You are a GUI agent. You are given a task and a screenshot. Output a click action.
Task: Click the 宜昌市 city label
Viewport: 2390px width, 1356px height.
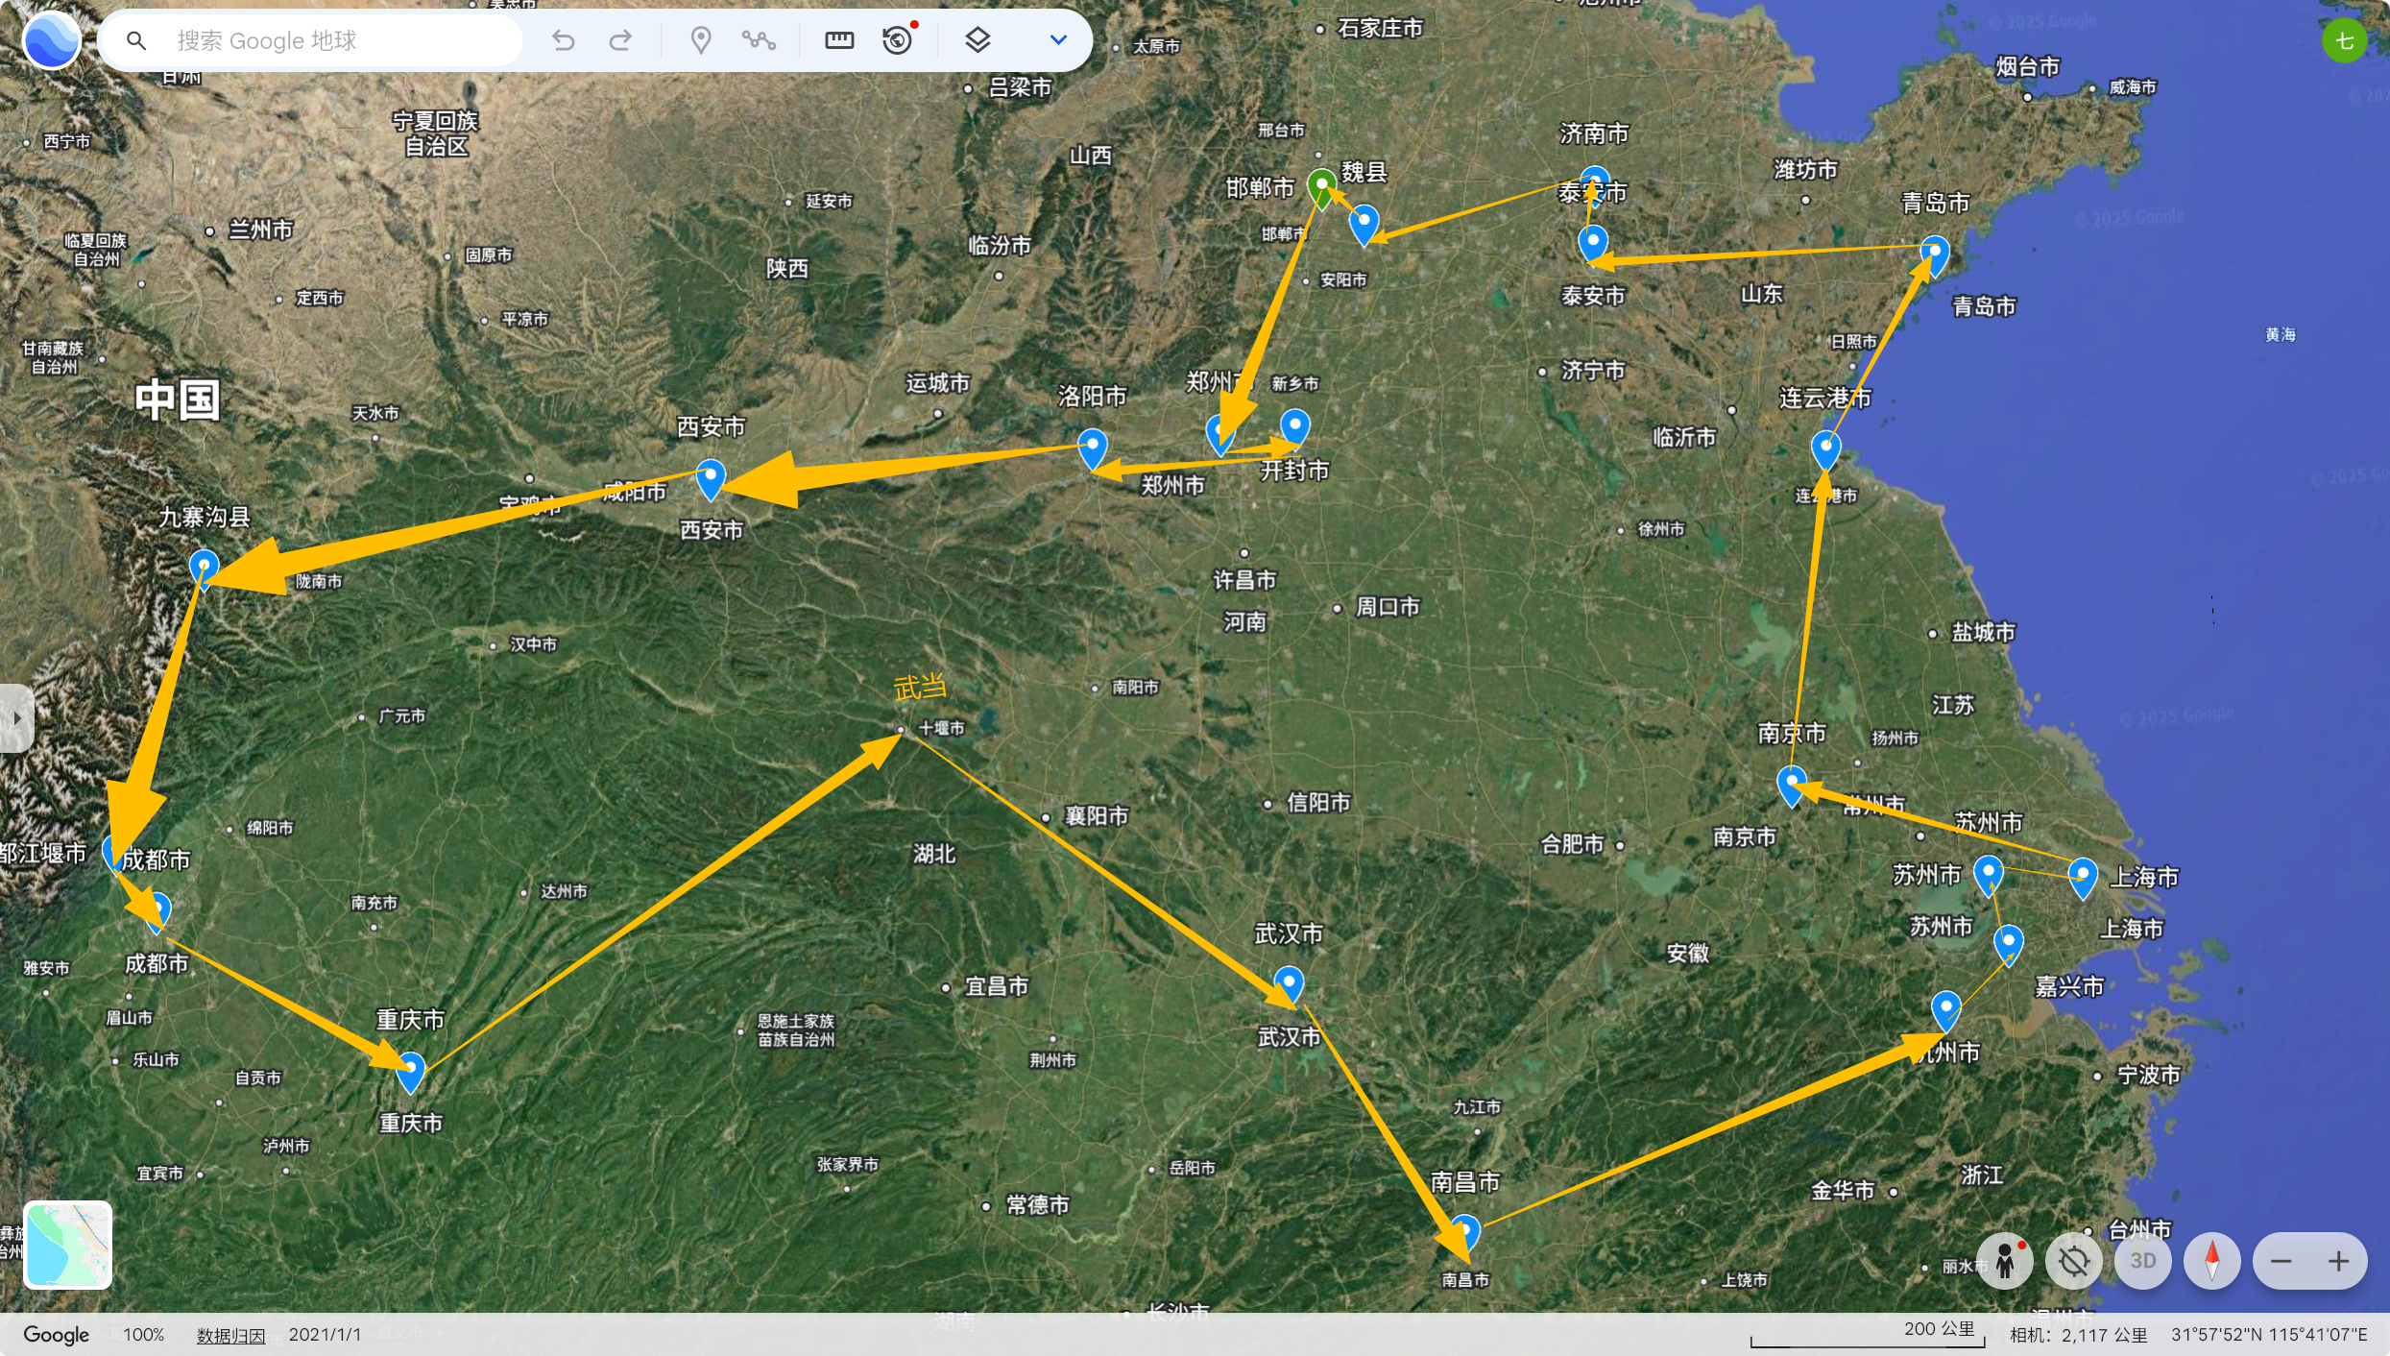pyautogui.click(x=997, y=986)
